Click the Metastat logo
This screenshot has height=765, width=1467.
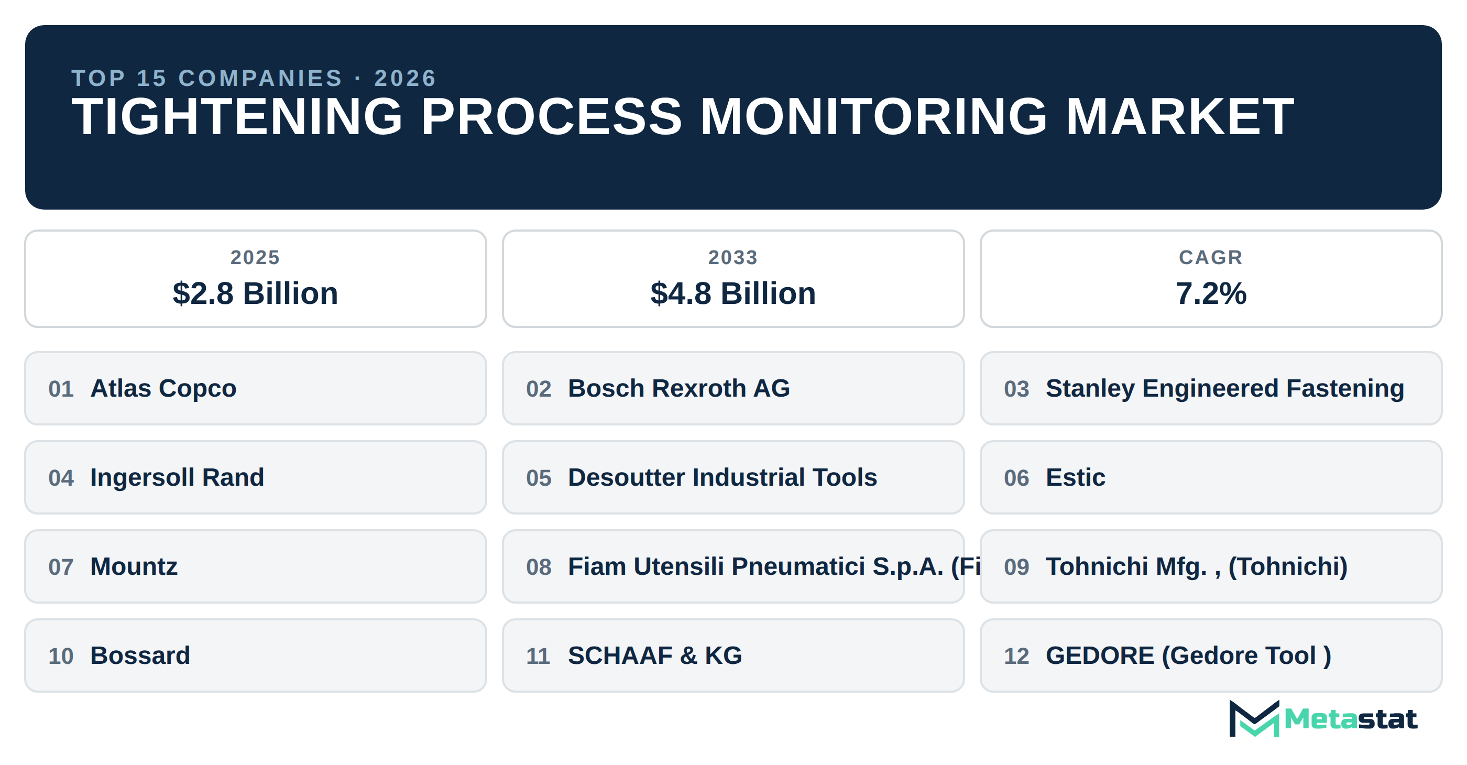click(1322, 719)
